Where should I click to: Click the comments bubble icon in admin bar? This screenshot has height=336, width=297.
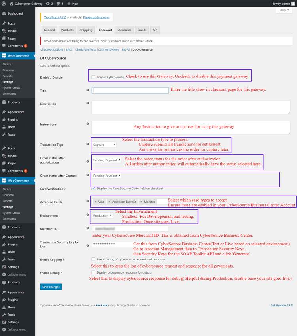58,4
